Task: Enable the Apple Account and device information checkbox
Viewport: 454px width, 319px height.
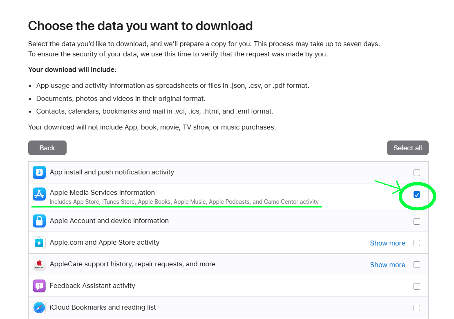Action: point(417,221)
